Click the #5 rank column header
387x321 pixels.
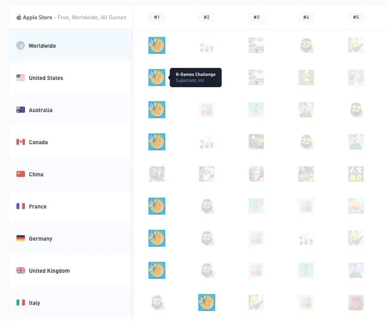click(356, 17)
